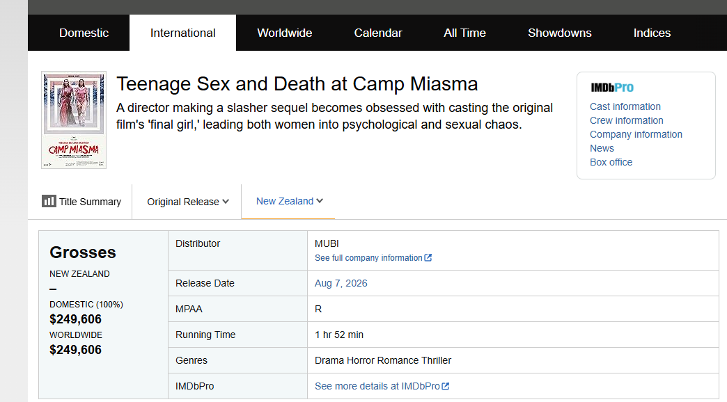The image size is (727, 402).
Task: Click external link icon after IMDbPro details
Action: click(x=446, y=386)
